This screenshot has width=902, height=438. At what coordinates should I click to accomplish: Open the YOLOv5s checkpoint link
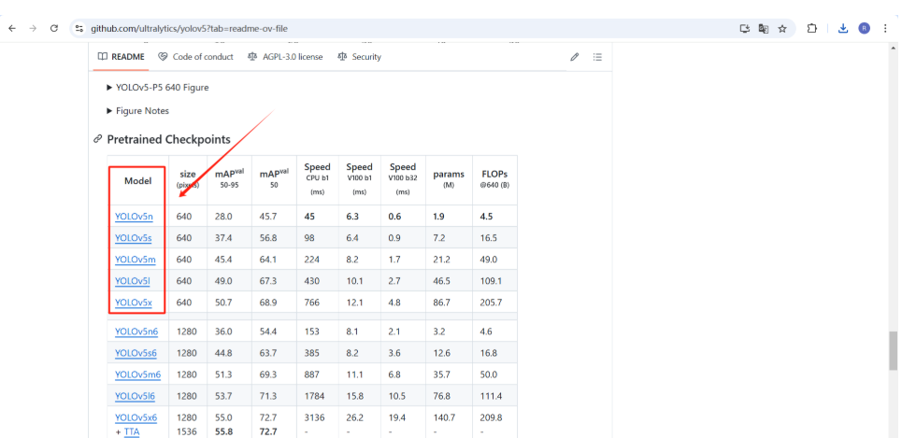[x=134, y=238]
